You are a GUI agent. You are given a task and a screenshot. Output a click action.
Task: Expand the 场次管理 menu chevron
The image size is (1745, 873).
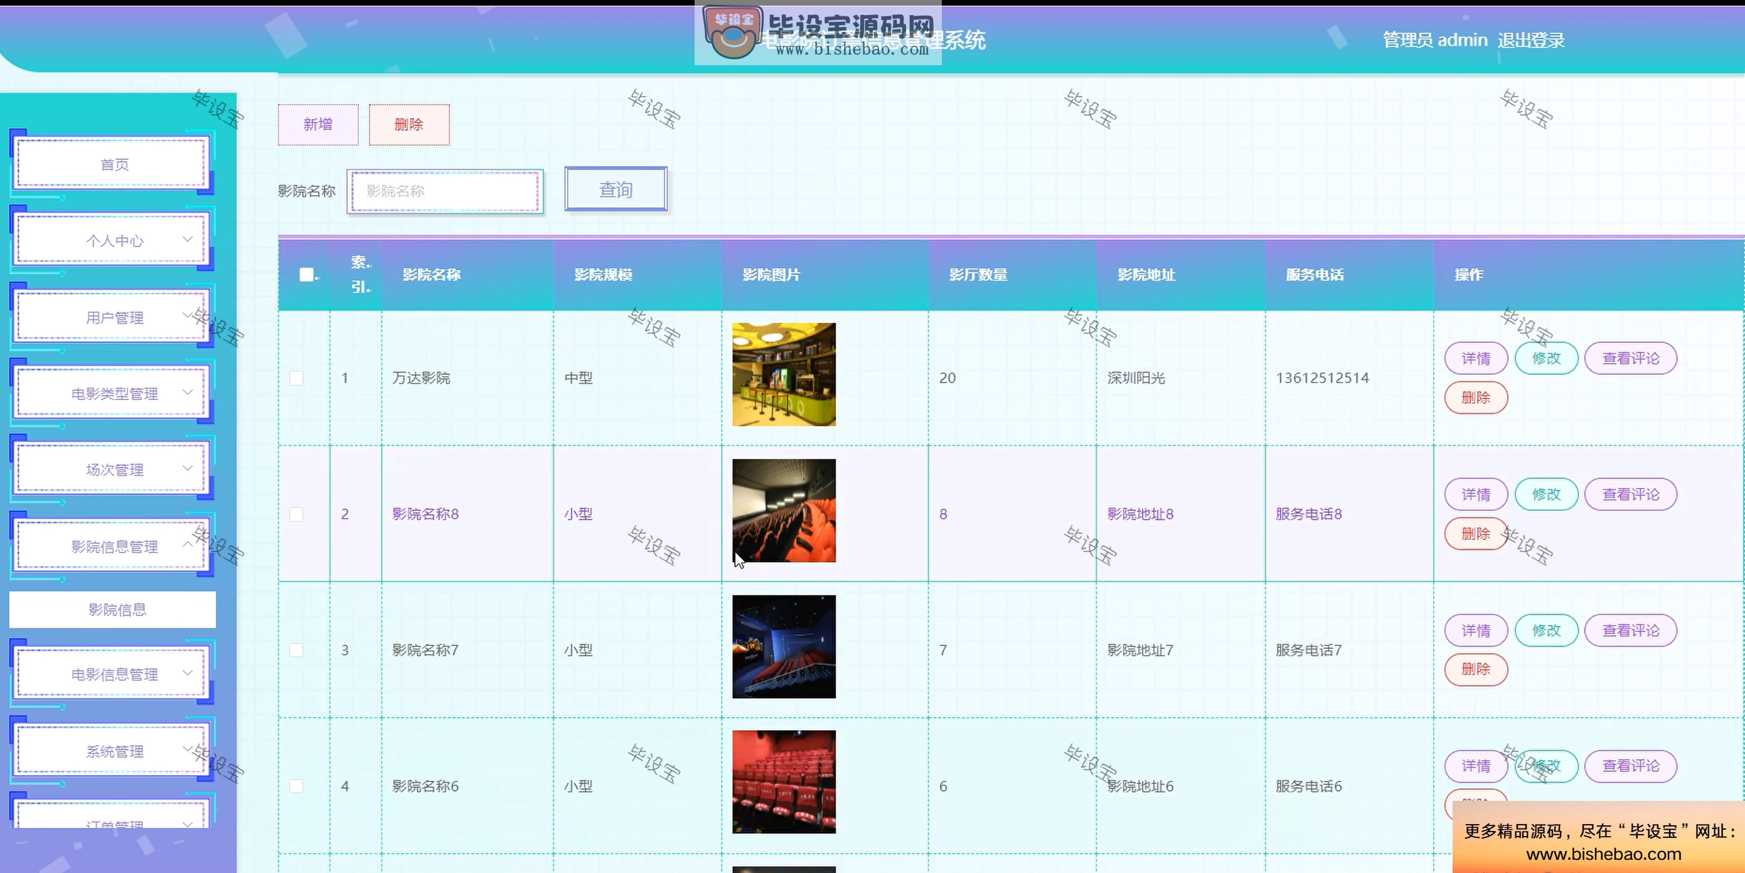pyautogui.click(x=188, y=468)
